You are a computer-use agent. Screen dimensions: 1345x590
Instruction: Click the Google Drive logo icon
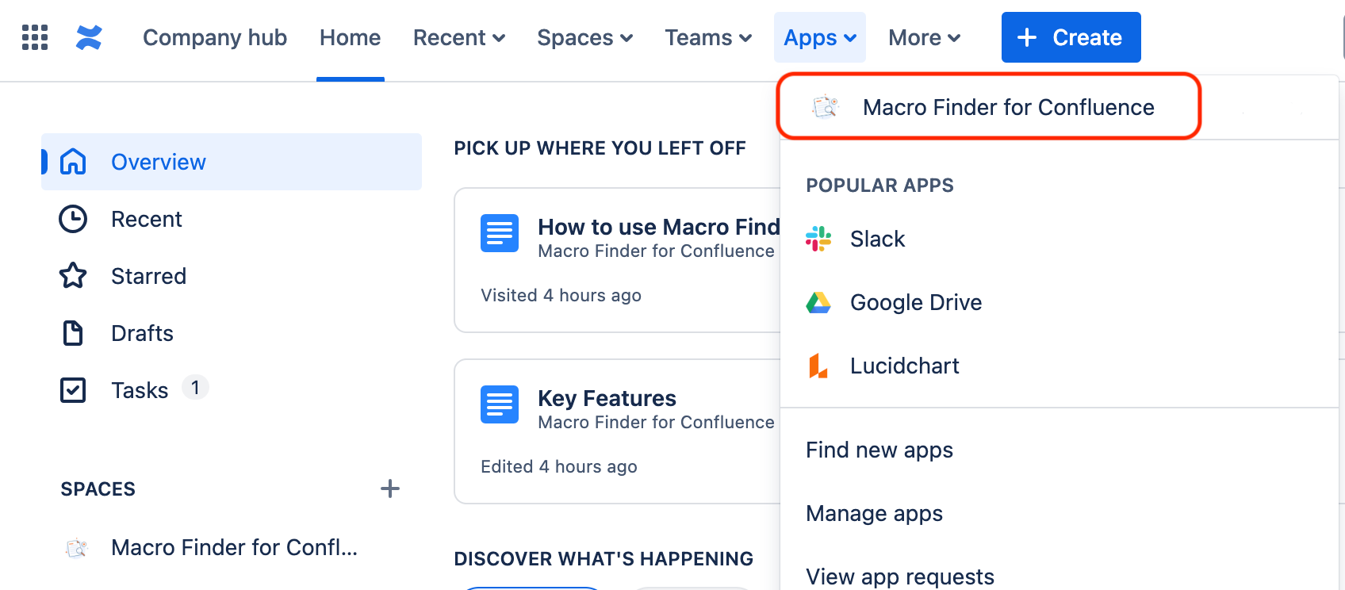pyautogui.click(x=818, y=302)
